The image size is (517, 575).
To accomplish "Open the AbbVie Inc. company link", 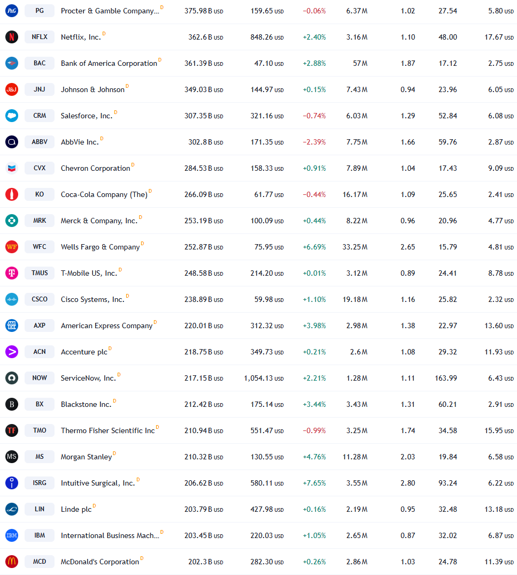I will 80,142.
